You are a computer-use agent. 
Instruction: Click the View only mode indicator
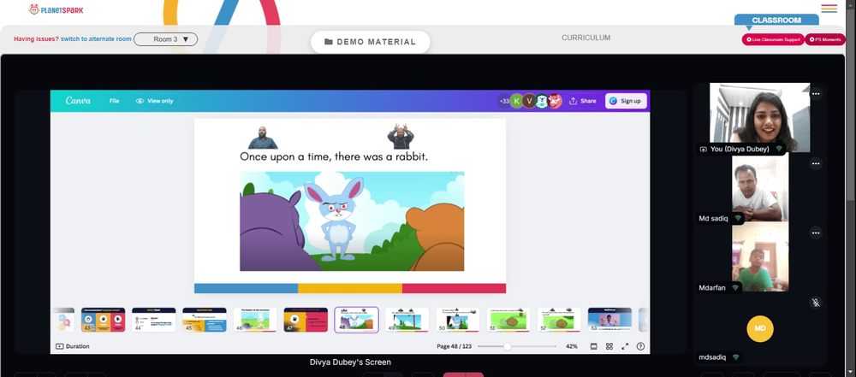click(x=154, y=101)
